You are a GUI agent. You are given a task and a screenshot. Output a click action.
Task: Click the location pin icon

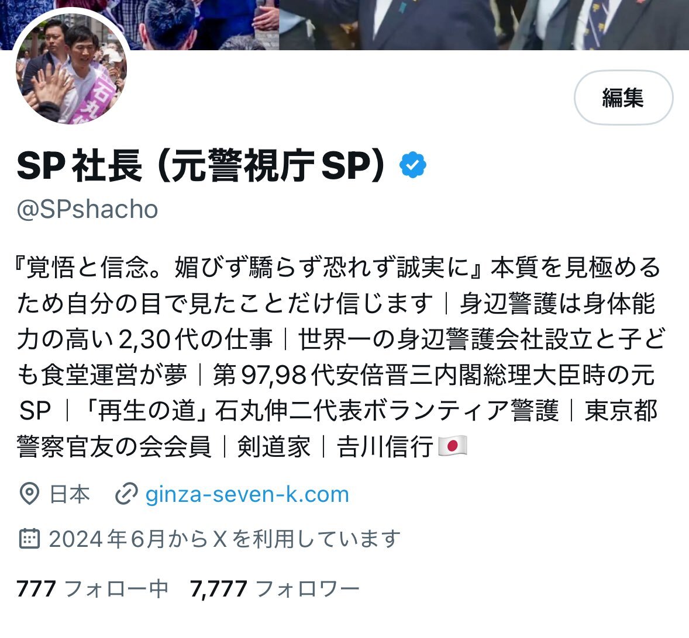[x=29, y=494]
